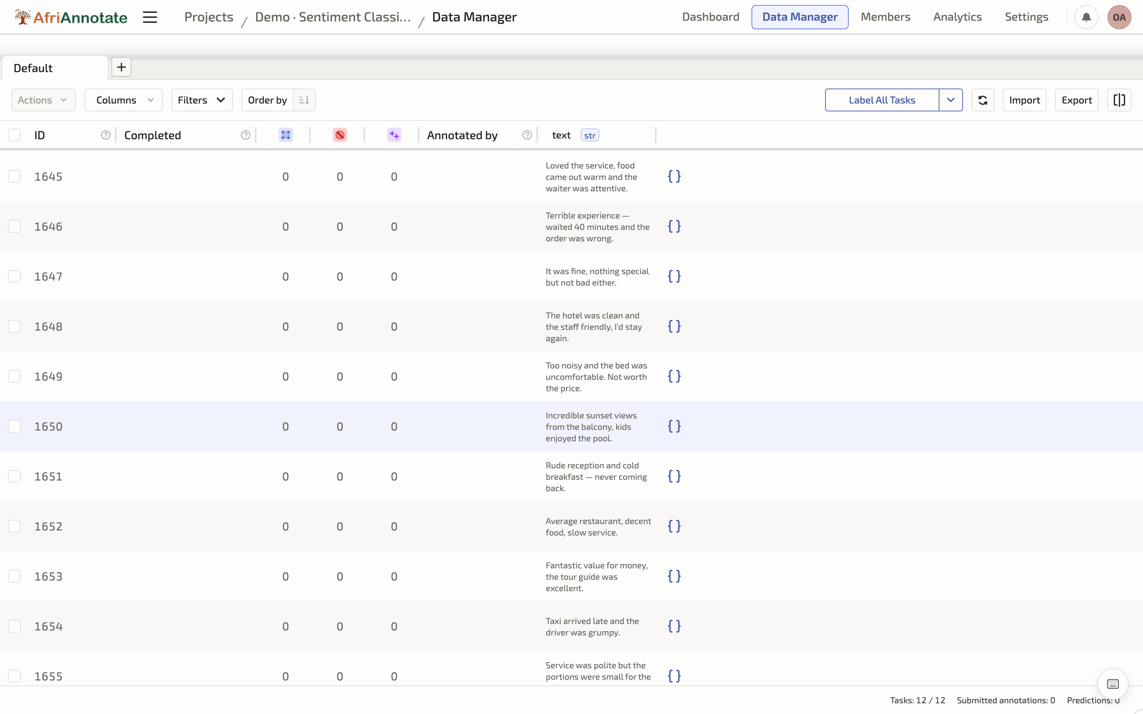
Task: Toggle the Order by sort direction icon
Action: coord(304,100)
